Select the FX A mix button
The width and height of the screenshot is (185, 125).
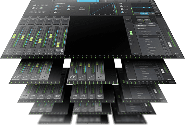(x=140, y=19)
